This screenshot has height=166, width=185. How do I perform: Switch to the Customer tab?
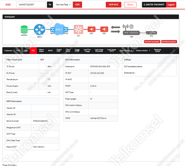click(8, 51)
